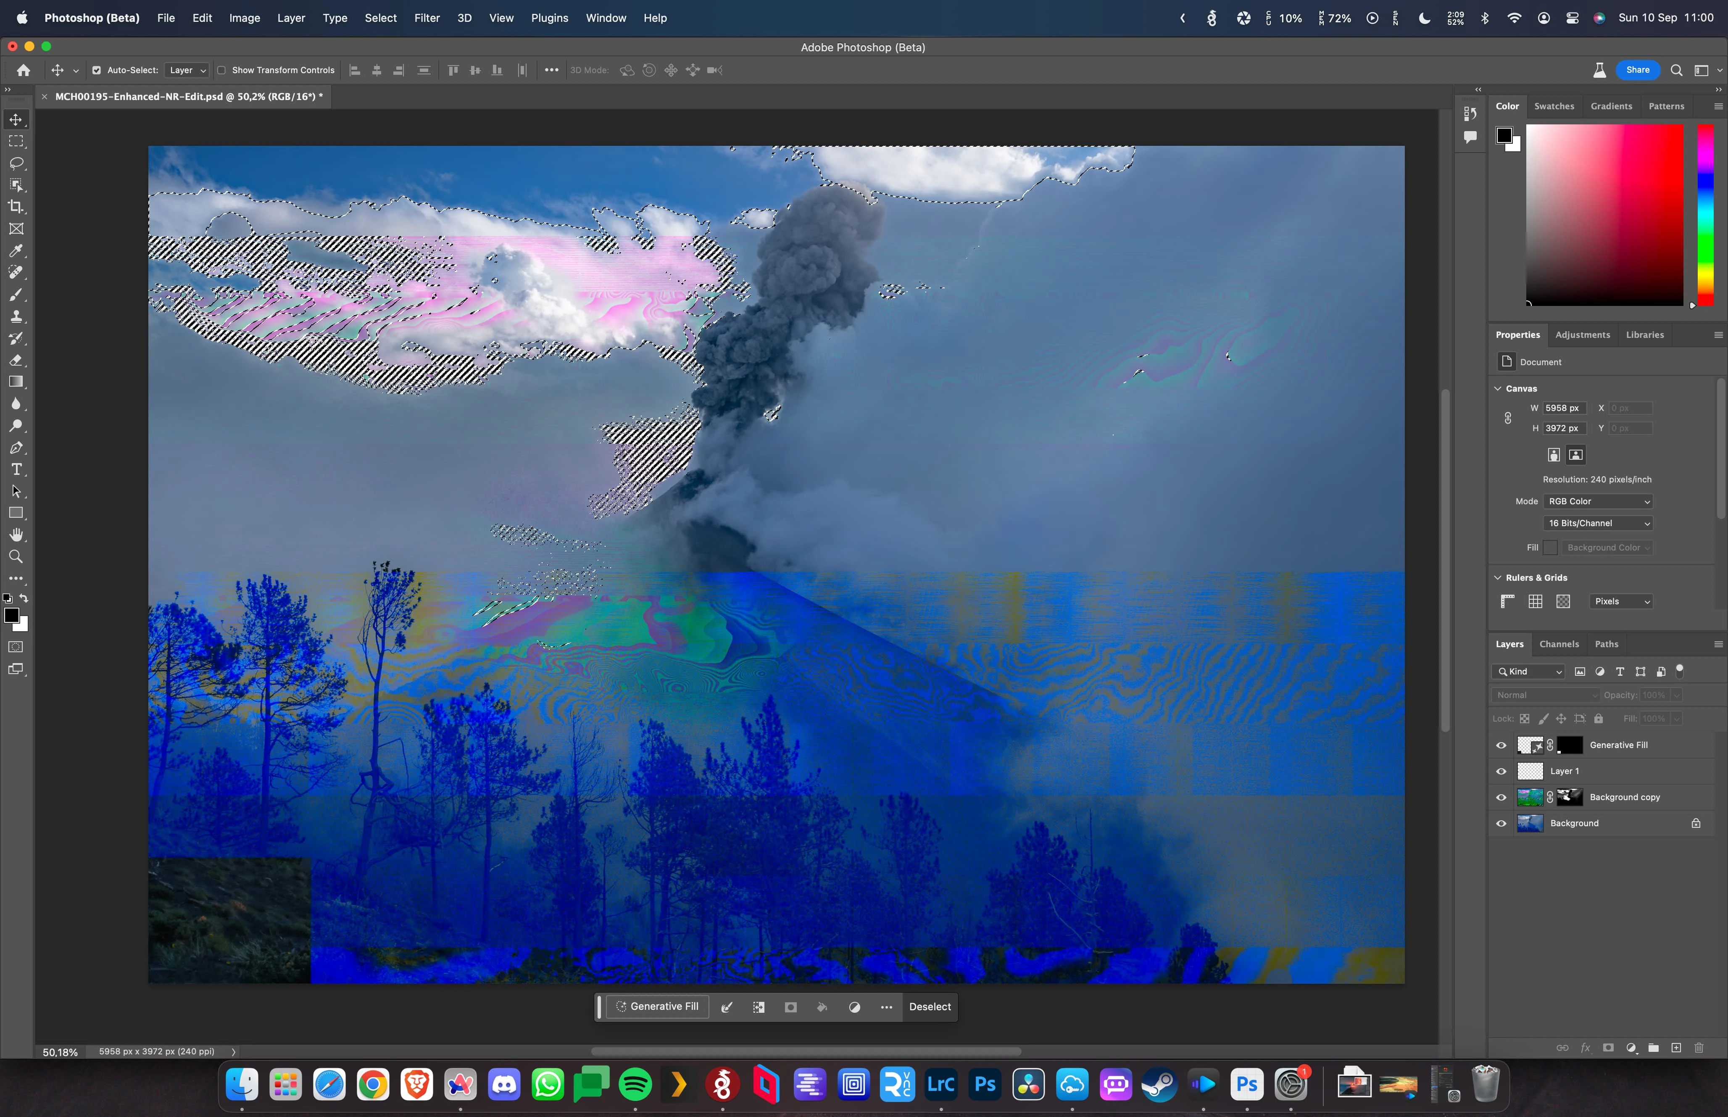Select the Crop tool
Viewport: 1728px width, 1117px height.
pos(16,207)
